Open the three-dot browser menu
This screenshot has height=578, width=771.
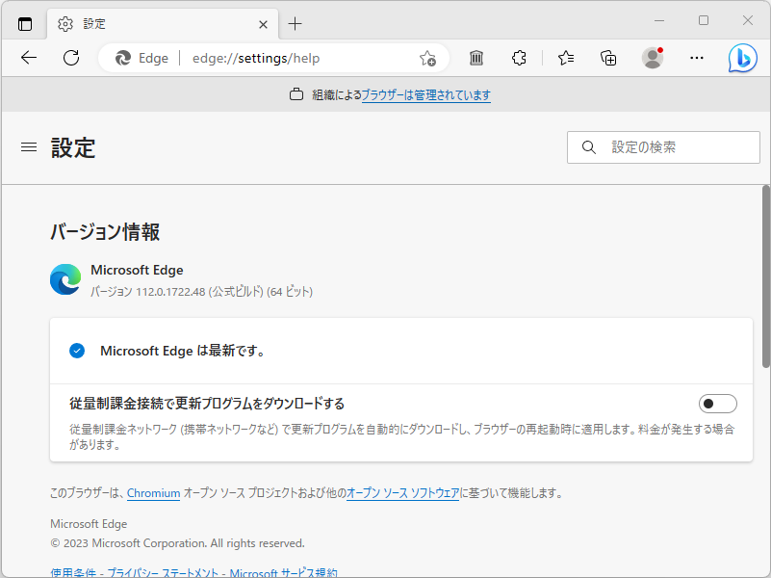click(x=696, y=58)
